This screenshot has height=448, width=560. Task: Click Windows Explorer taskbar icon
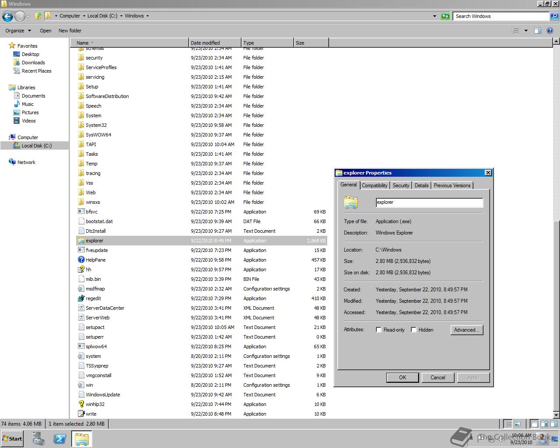[82, 439]
